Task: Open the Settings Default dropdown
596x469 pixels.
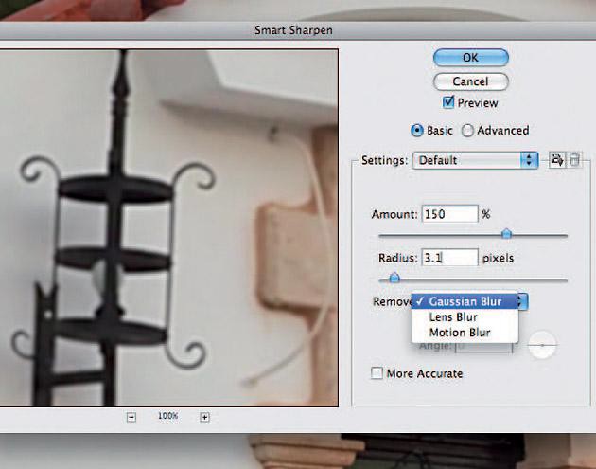Action: (476, 160)
